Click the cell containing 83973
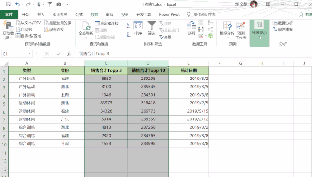Viewport: 312px width, 177px height. pyautogui.click(x=106, y=103)
